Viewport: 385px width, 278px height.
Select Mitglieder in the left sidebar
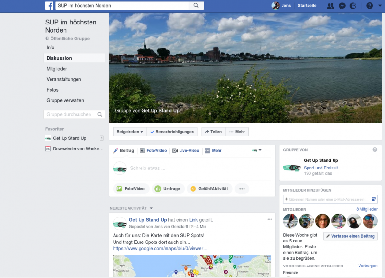tap(57, 69)
